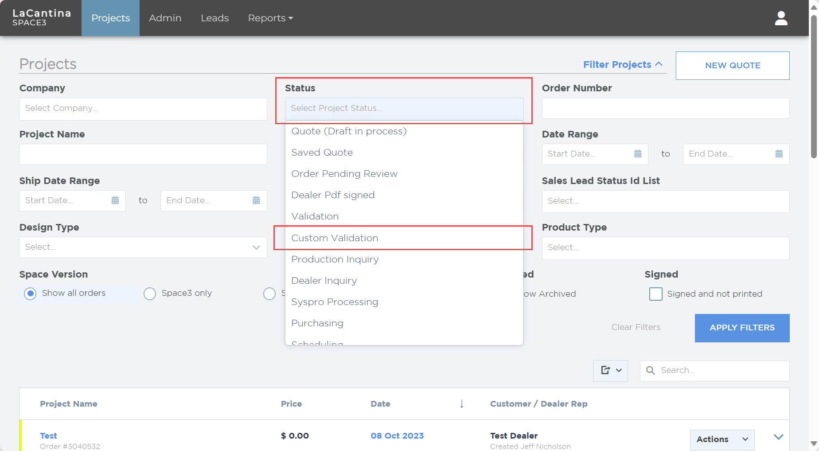This screenshot has width=819, height=451.
Task: Click the search magnifier icon
Action: (650, 370)
